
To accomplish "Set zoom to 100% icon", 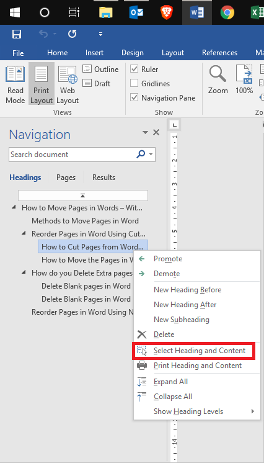I will click(244, 79).
